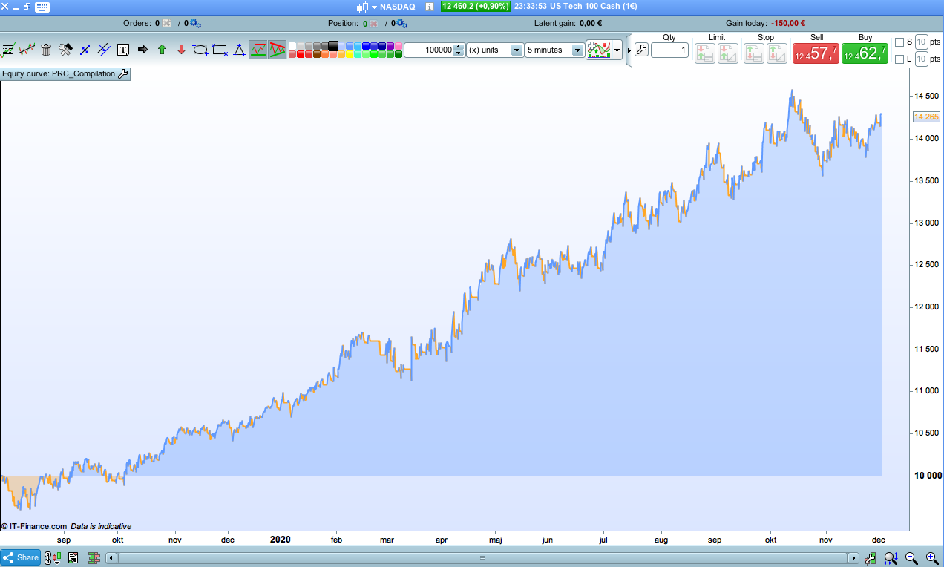
Task: Select the ellipse drawing tool
Action: click(200, 50)
